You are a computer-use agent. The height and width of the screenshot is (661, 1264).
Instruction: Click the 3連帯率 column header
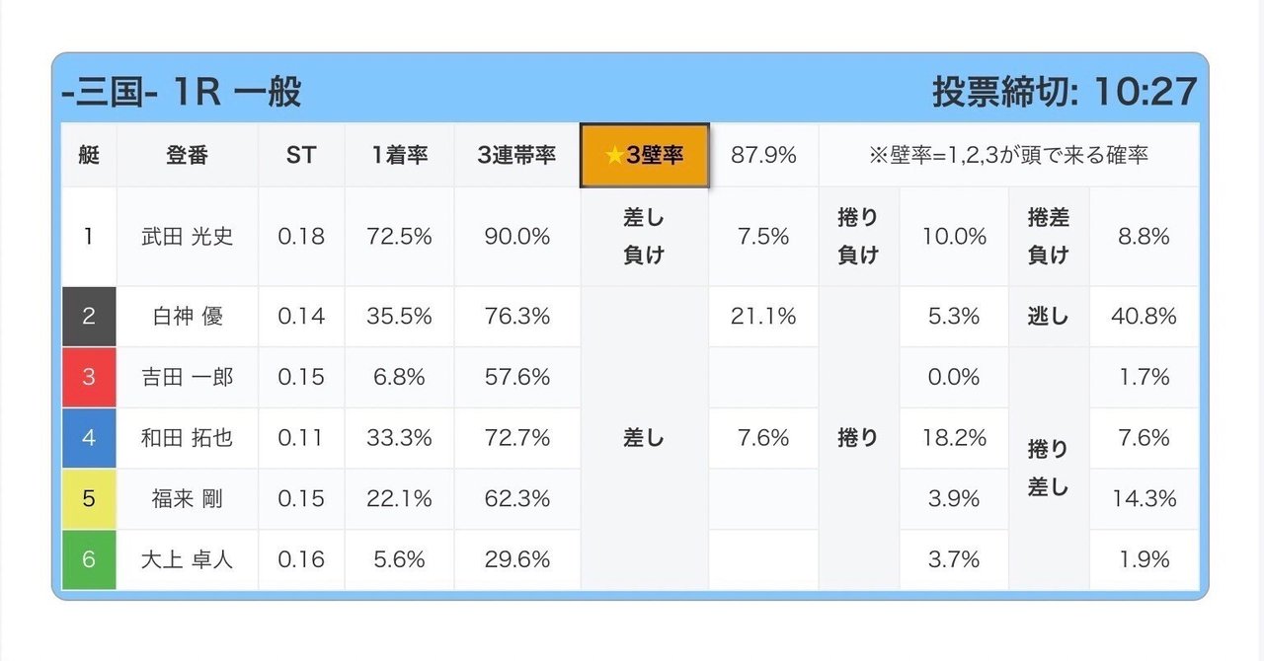516,156
